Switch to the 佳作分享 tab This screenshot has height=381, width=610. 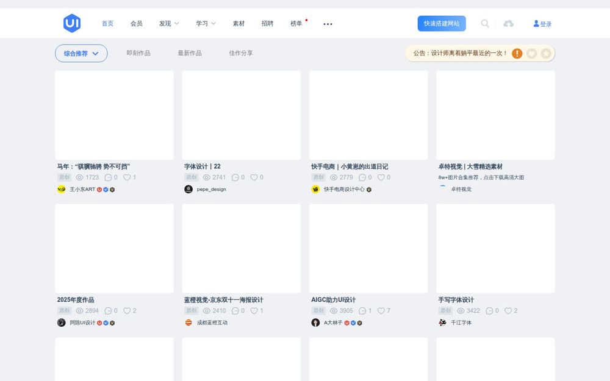[240, 53]
